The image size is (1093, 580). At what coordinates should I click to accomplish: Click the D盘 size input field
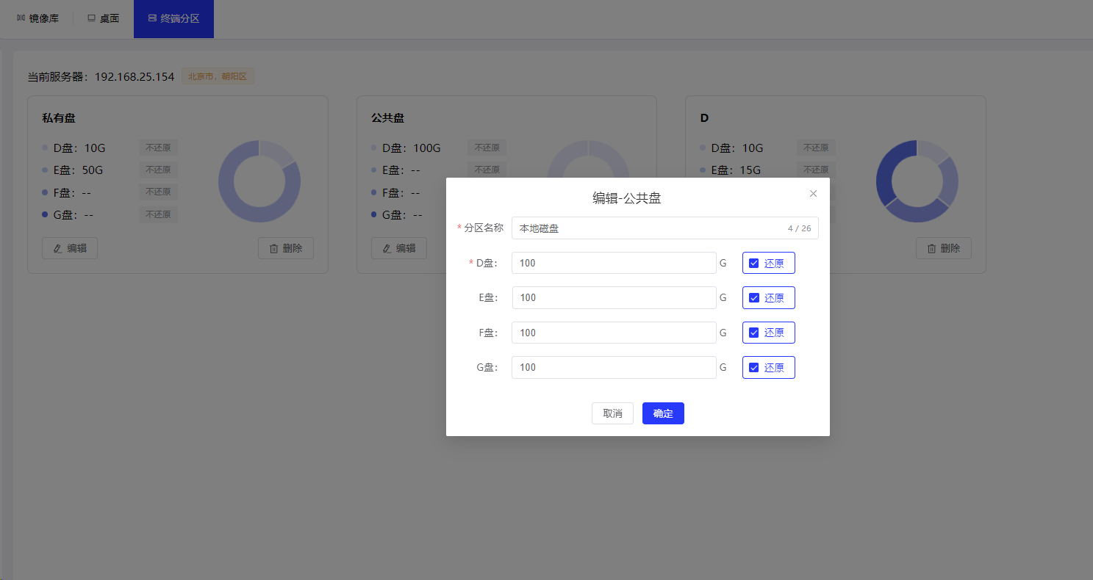click(x=614, y=263)
